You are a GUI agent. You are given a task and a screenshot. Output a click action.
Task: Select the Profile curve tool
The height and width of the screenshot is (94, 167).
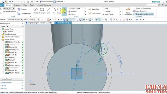tap(35, 11)
